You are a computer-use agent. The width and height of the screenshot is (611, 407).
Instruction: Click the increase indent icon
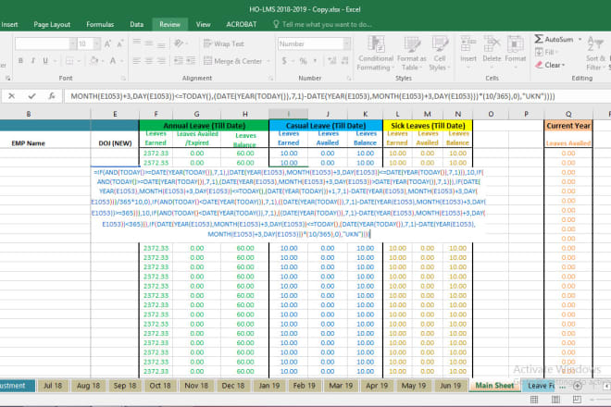pyautogui.click(x=191, y=61)
